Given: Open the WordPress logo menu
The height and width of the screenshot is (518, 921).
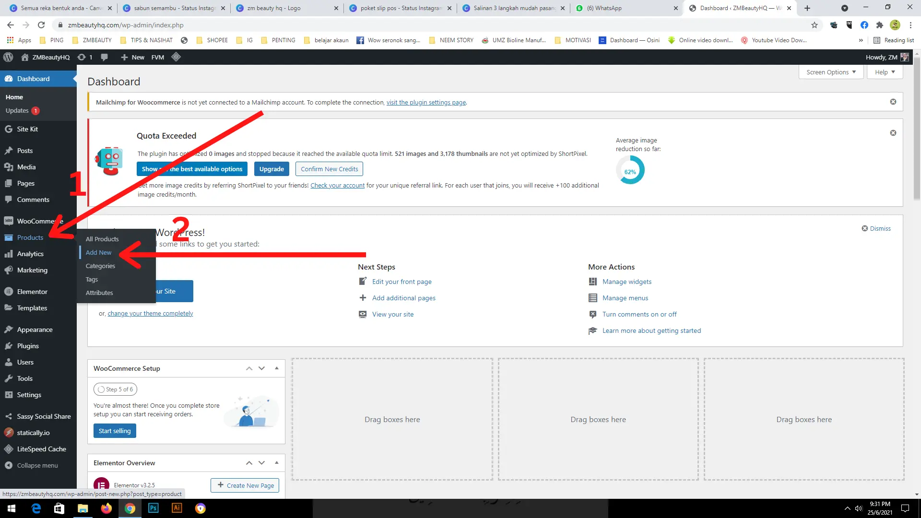Looking at the screenshot, I should click(8, 57).
